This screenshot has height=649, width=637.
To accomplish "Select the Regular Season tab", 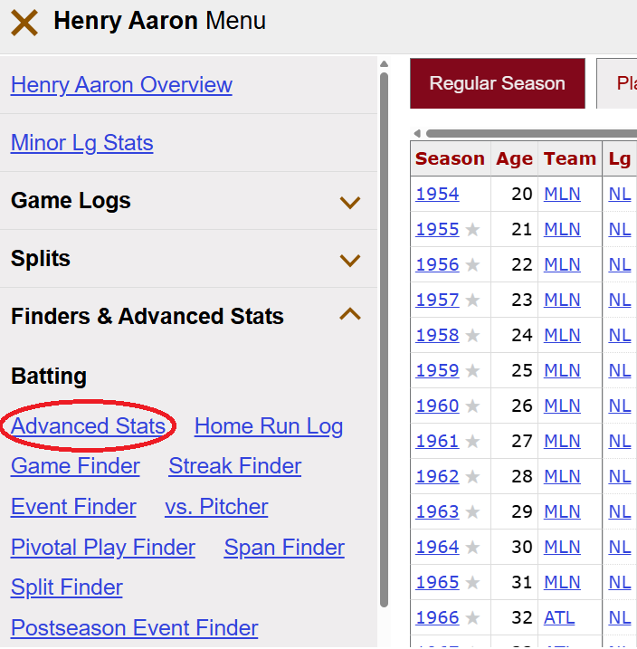I will pos(497,83).
